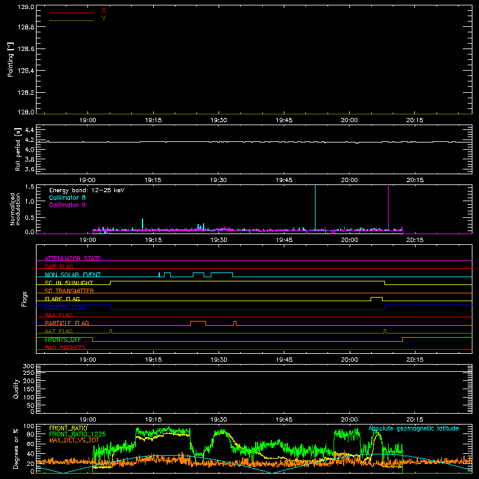Click the 128.8 pointing tick label
The image size is (479, 479).
[26, 27]
